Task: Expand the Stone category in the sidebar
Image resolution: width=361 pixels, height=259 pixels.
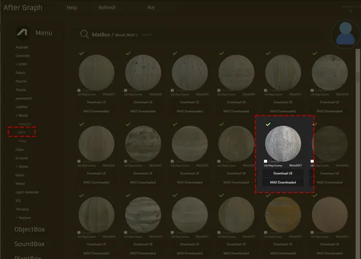Action: (x=22, y=167)
